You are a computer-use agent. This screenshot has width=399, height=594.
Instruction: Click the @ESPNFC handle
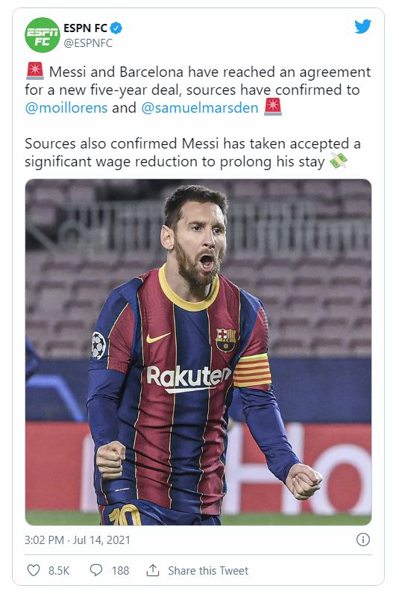point(88,43)
